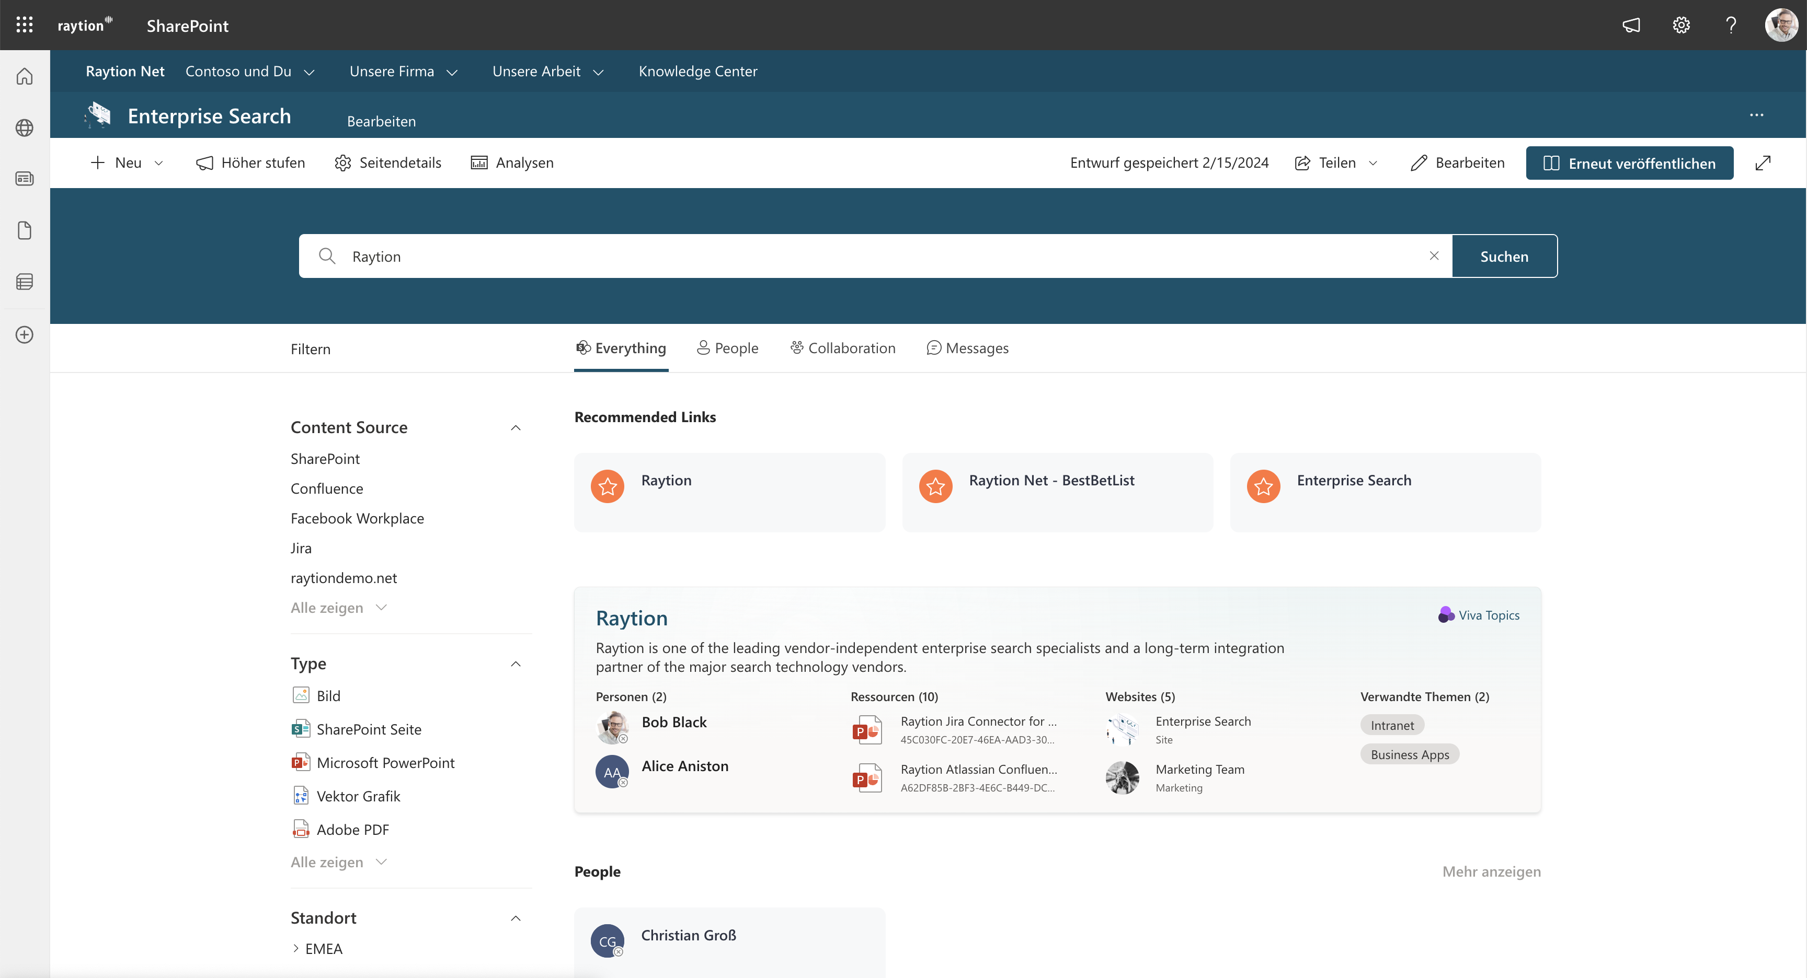This screenshot has height=978, width=1807.
Task: Open the Neu dropdown arrow
Action: (x=158, y=162)
